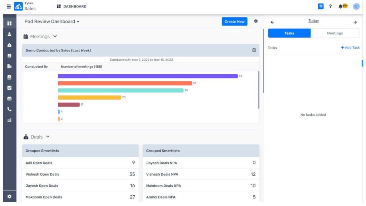Click the Add Task link

click(350, 48)
